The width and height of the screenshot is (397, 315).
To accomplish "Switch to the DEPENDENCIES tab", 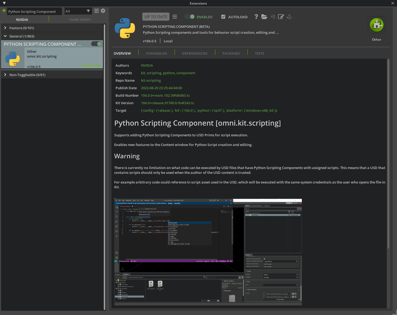I will [195, 54].
